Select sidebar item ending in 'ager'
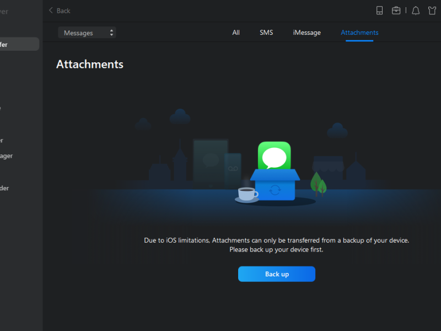The image size is (441, 331). pyautogui.click(x=6, y=156)
